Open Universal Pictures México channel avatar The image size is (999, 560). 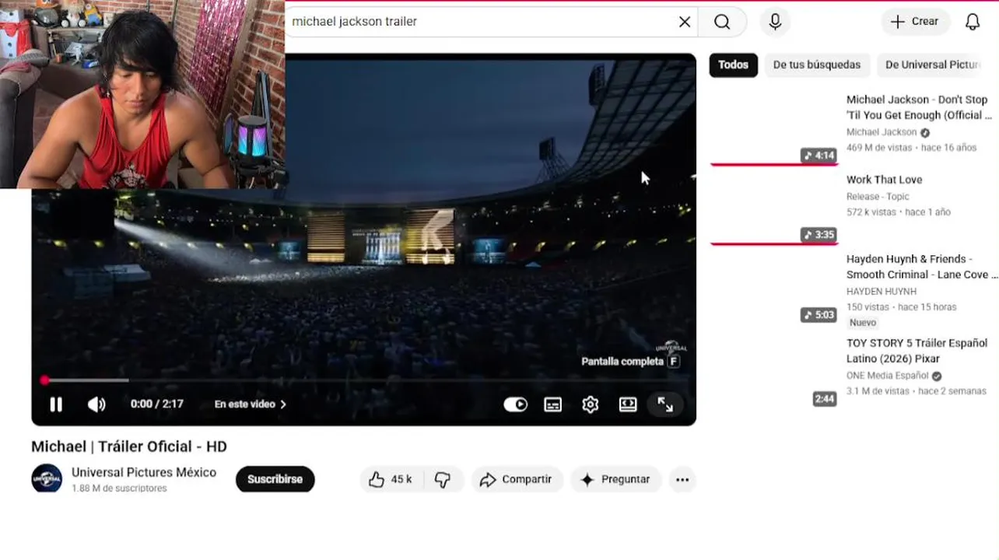(x=47, y=479)
